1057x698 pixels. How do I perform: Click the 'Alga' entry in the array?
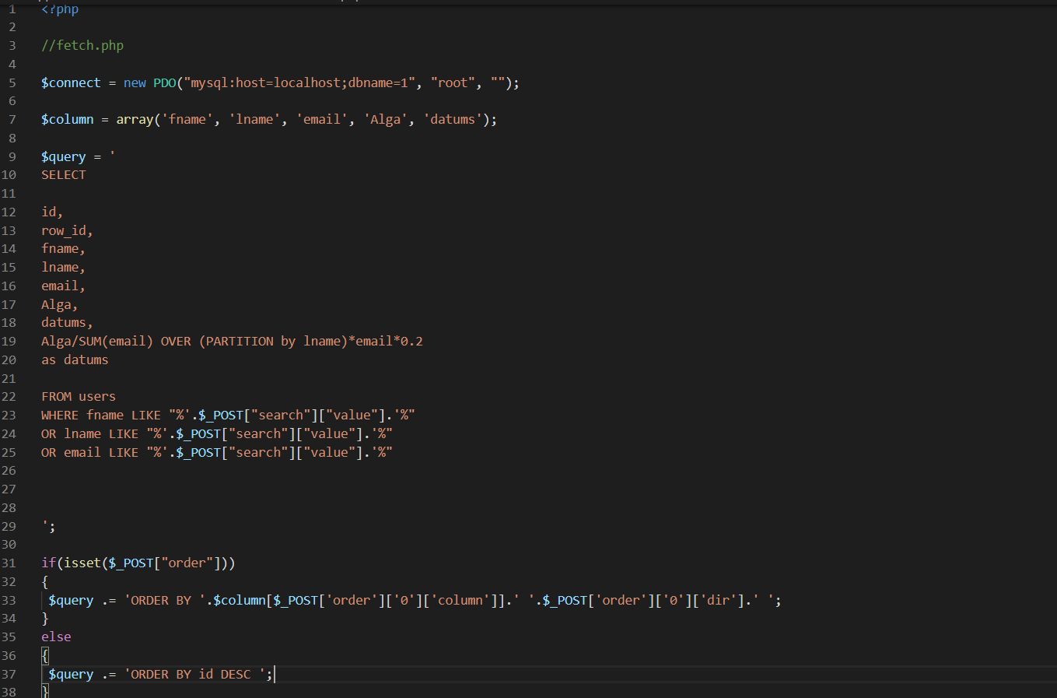(386, 120)
